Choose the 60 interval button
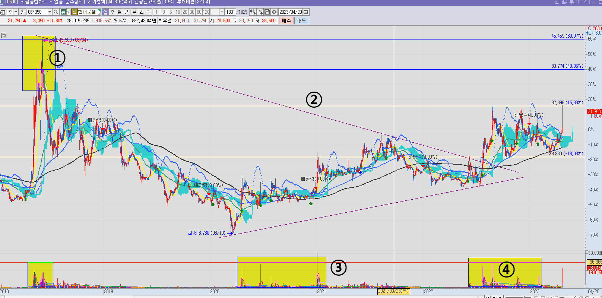The image size is (602, 298). click(x=199, y=12)
